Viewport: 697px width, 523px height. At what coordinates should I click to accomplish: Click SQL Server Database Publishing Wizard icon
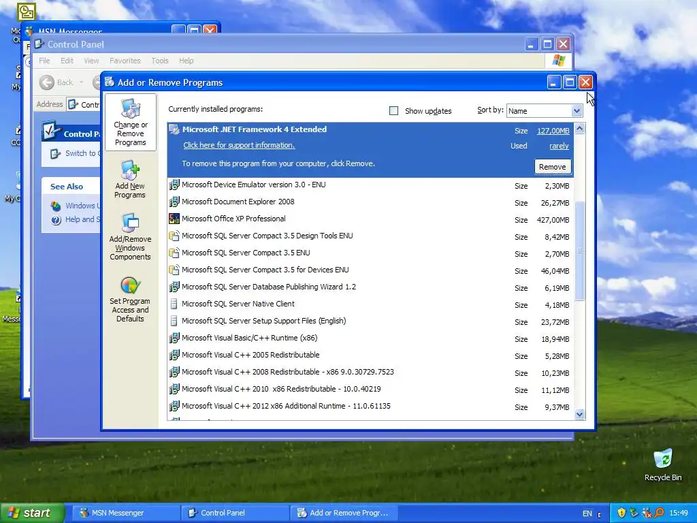click(x=174, y=287)
